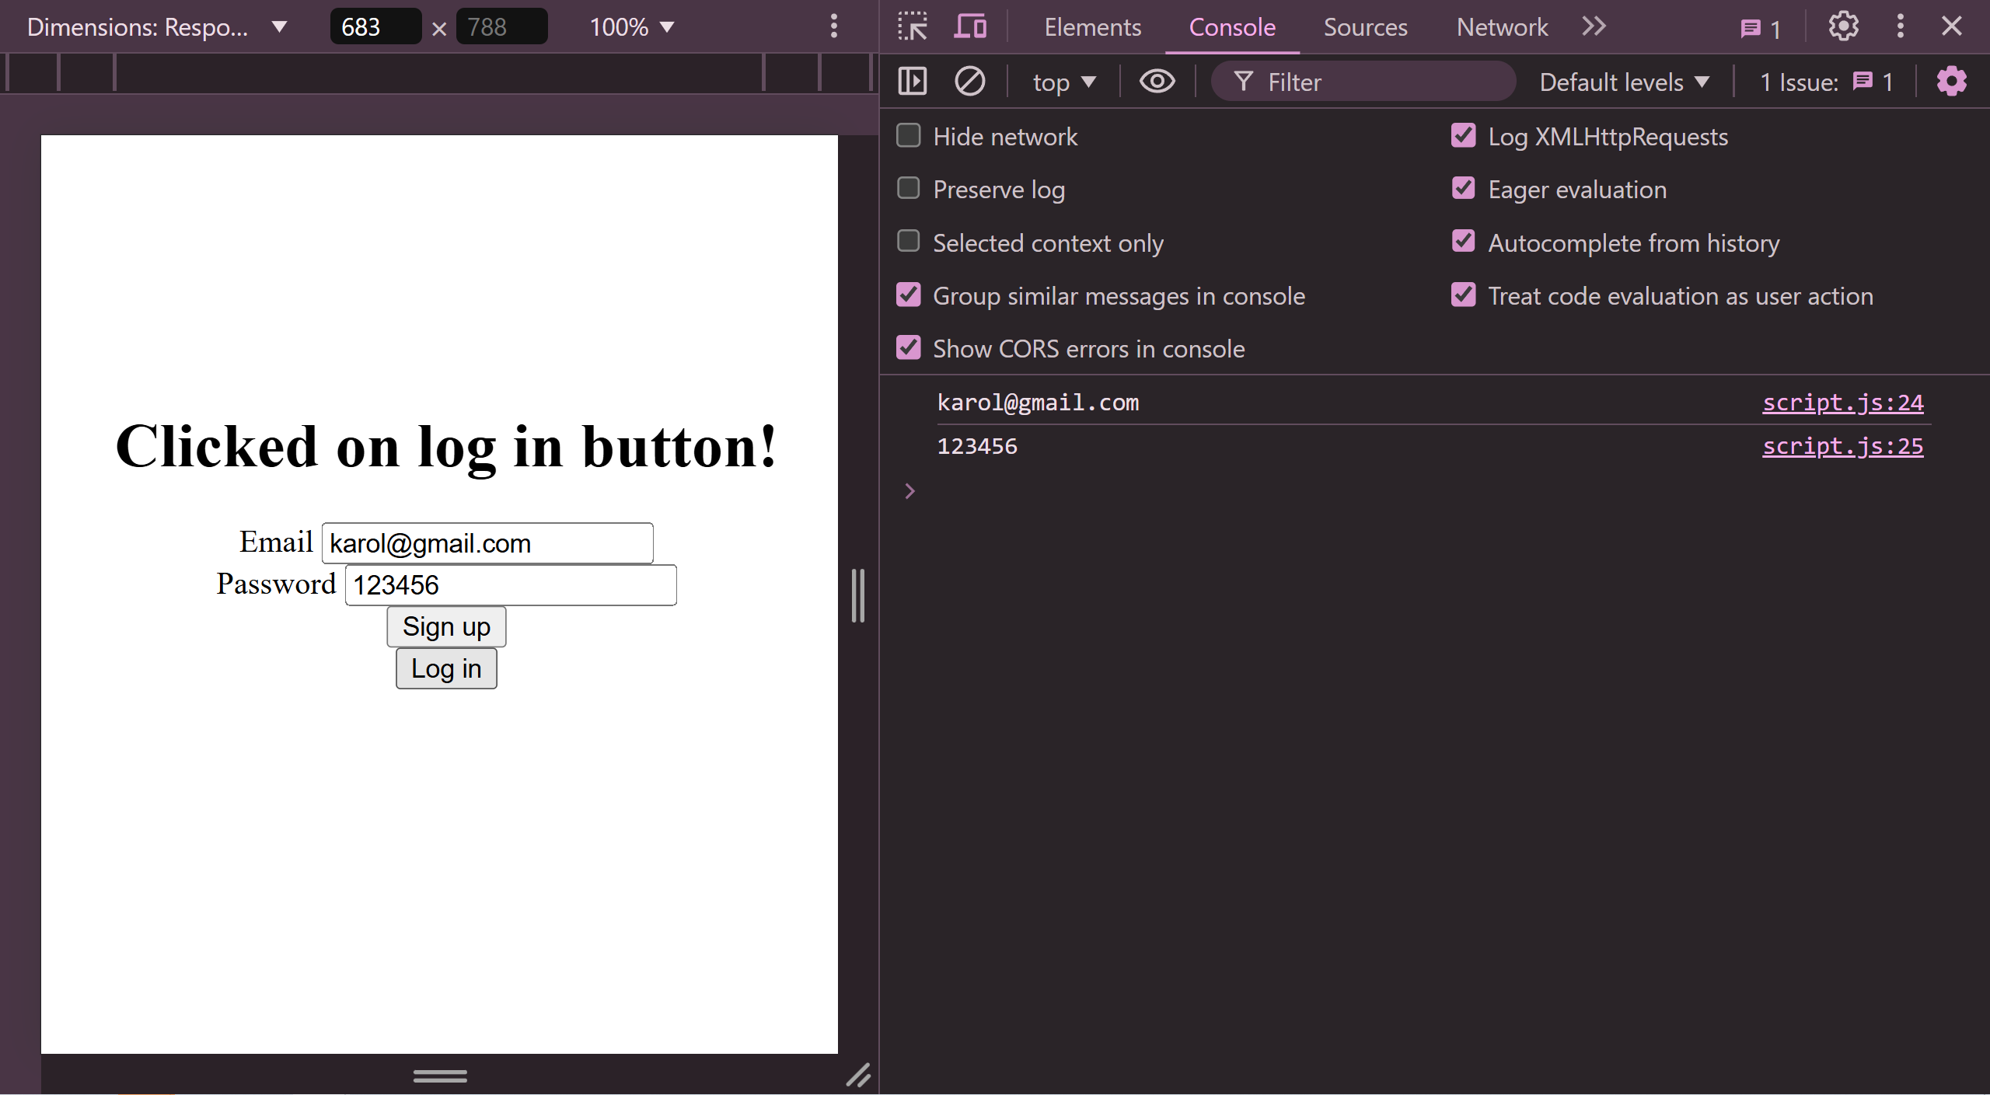
Task: Open the 'top' frame context dropdown
Action: pos(1061,82)
